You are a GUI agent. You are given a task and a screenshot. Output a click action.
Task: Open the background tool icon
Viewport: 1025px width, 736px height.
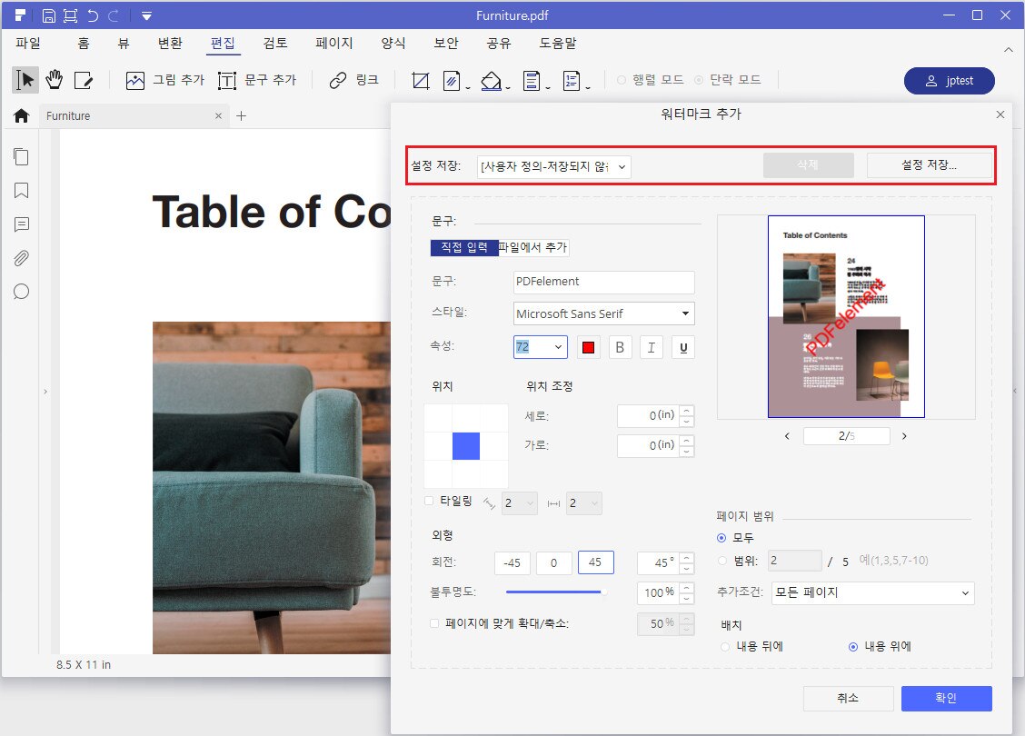491,80
